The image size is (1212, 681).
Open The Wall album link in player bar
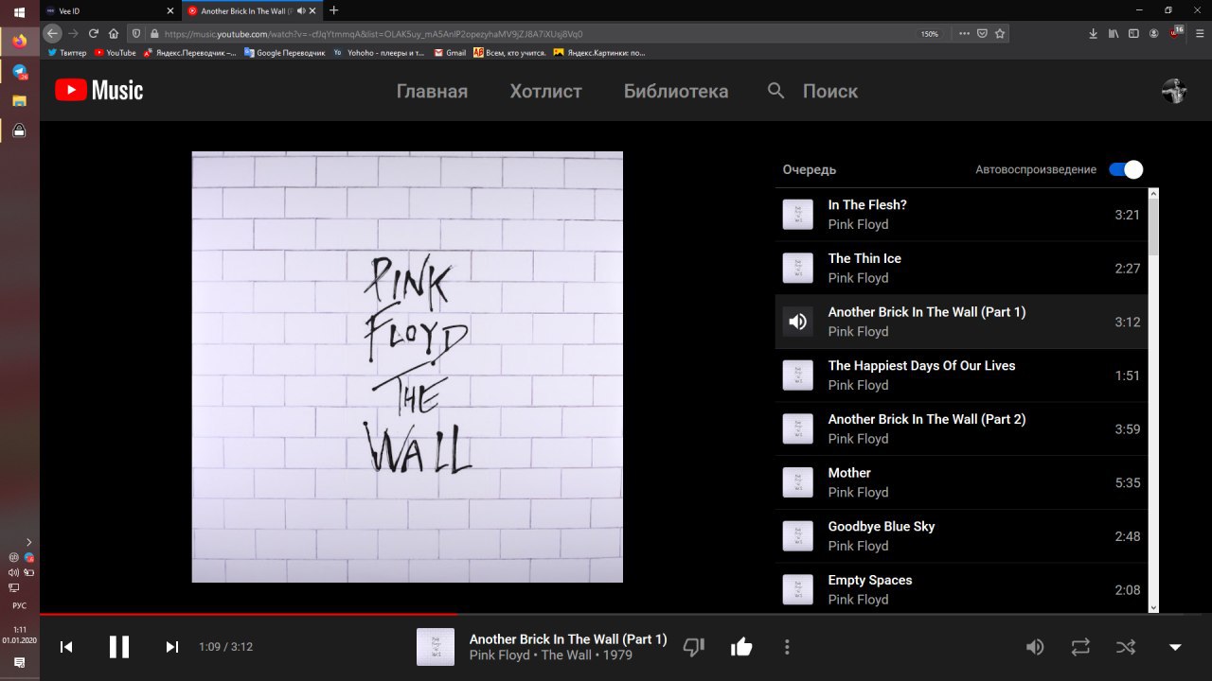(566, 655)
